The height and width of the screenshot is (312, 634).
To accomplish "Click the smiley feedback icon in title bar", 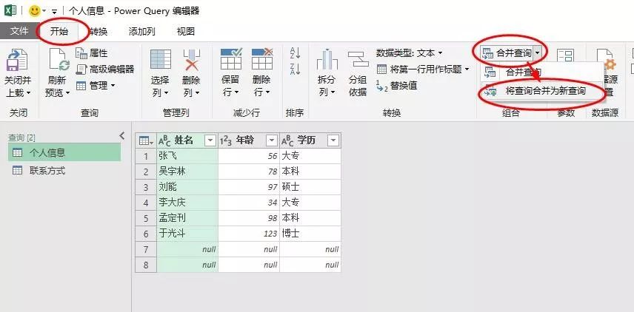I will click(x=35, y=11).
